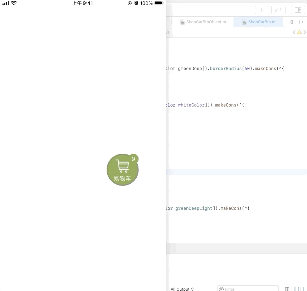307x291 pixels.
Task: Click the rotation lock status icon
Action: coord(130,3)
